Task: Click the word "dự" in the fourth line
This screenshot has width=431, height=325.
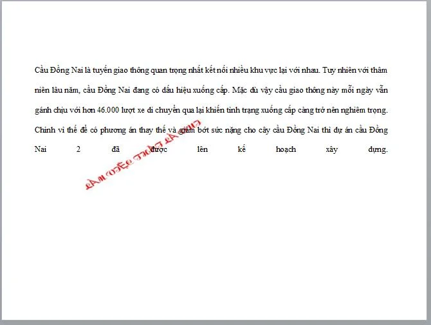Action: coord(338,130)
